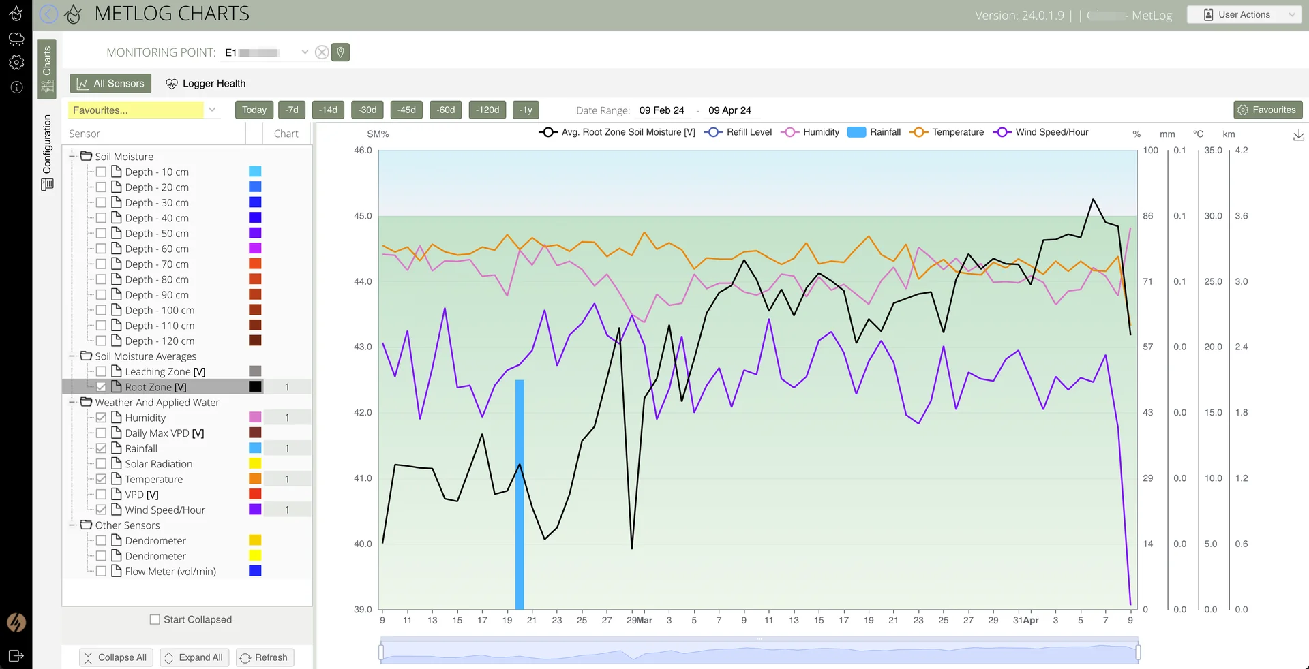Image resolution: width=1309 pixels, height=669 pixels.
Task: Click the Logger Health heart icon
Action: (x=172, y=84)
